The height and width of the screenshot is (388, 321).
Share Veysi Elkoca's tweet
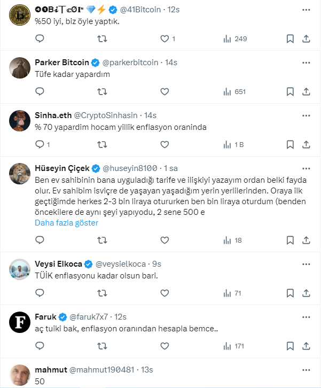click(307, 293)
